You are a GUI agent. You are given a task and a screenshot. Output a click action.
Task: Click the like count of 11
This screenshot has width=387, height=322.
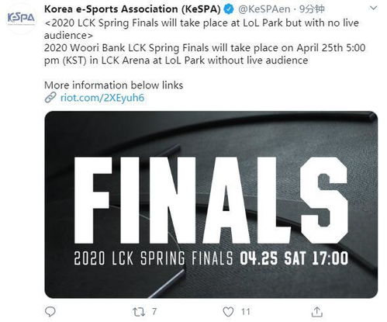coord(246,311)
